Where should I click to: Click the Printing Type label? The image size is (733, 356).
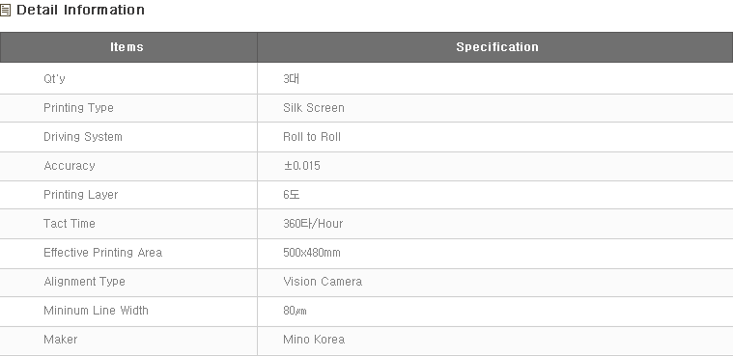coord(78,108)
